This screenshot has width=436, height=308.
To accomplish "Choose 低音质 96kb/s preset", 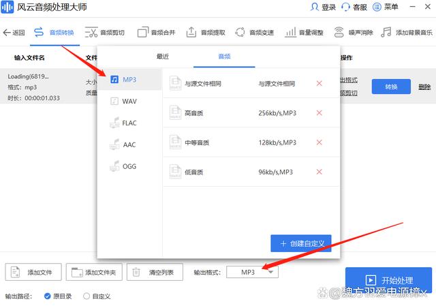I will point(251,172).
